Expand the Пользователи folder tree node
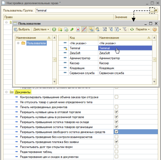This screenshot has height=160, width=161. point(18,43)
